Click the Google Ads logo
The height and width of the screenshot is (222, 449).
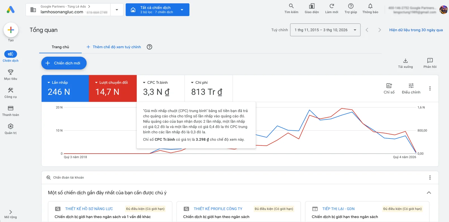click(x=11, y=10)
